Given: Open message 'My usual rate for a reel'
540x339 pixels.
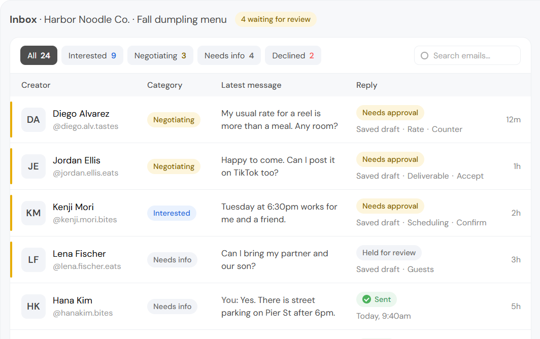Looking at the screenshot, I should tap(280, 120).
